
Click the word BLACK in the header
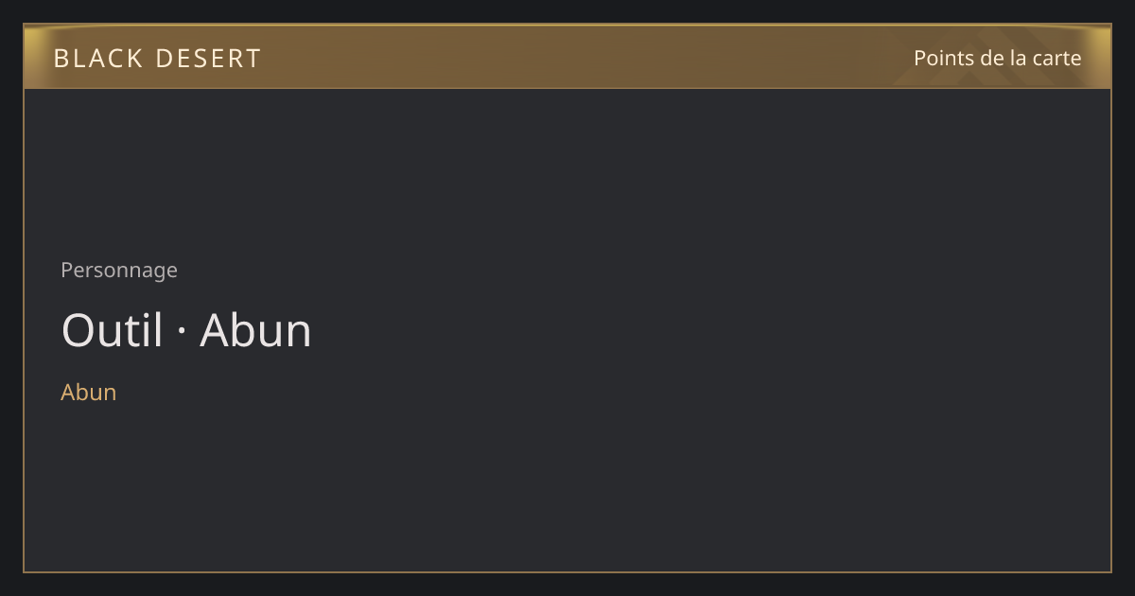pos(98,59)
